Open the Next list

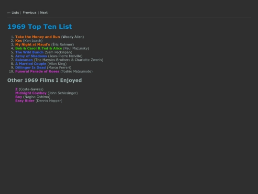click(x=44, y=13)
